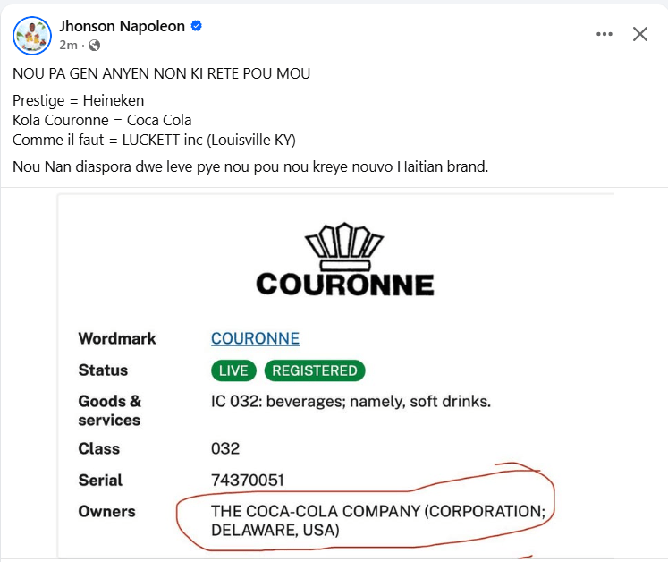
Task: Click the 'Prestige = Heineken' line
Action: (x=78, y=100)
